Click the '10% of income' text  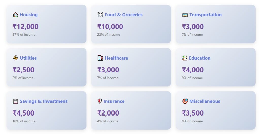[24, 121]
